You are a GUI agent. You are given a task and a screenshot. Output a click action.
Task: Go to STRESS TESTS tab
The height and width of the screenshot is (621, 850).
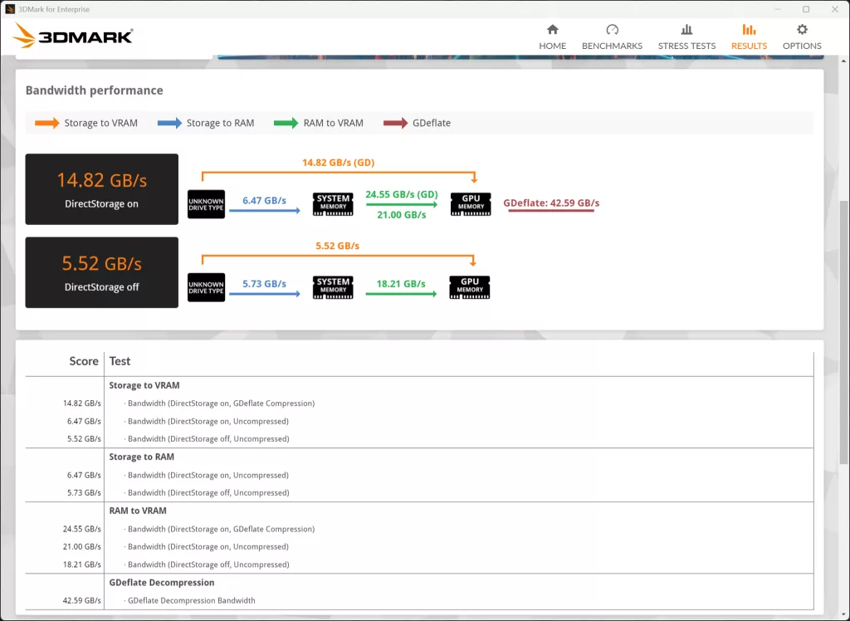pyautogui.click(x=686, y=37)
